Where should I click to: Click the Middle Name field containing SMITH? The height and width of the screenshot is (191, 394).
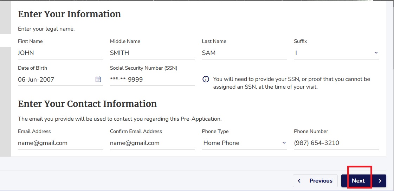tap(152, 53)
